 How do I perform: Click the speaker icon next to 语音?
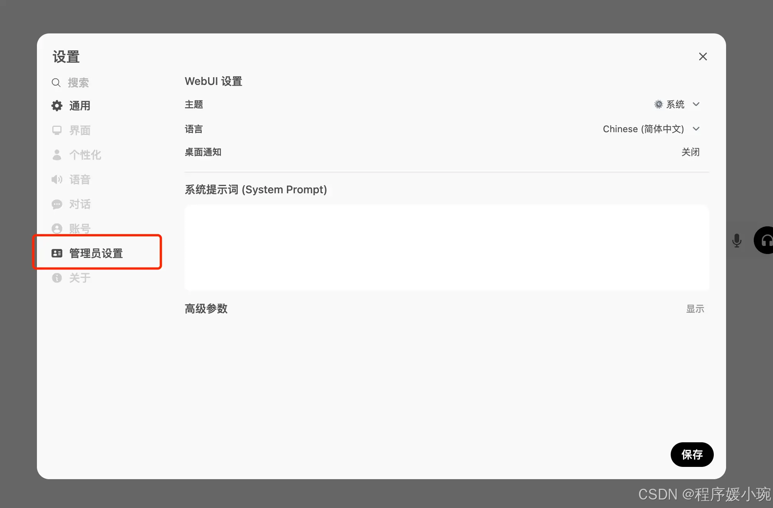pos(57,179)
